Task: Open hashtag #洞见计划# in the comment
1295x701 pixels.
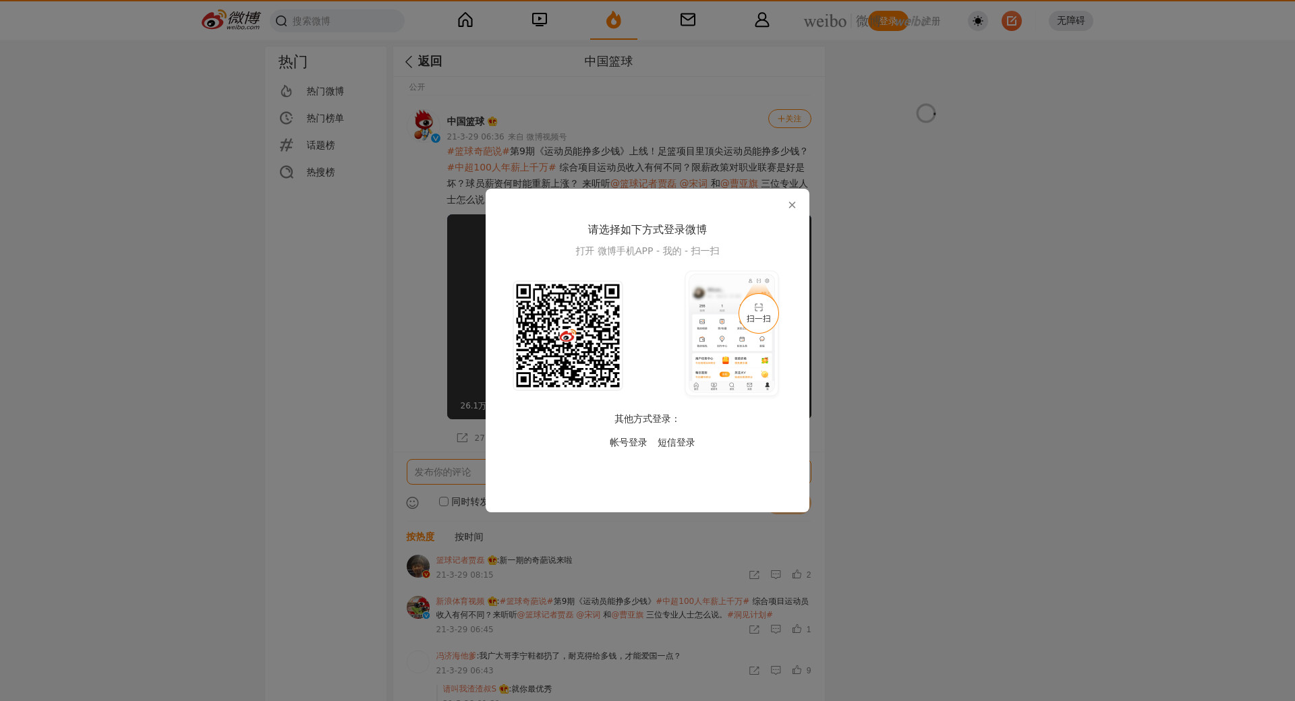Action: [750, 615]
